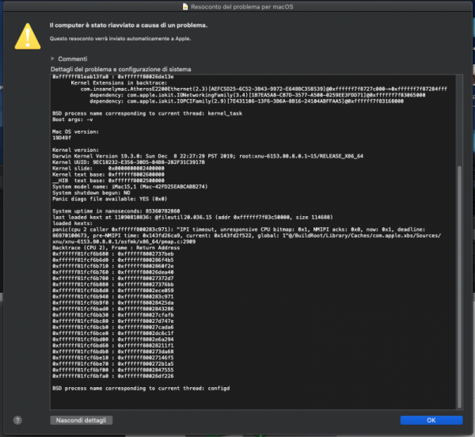Click the 'System uptime in nanoseconds' line

click(x=116, y=211)
